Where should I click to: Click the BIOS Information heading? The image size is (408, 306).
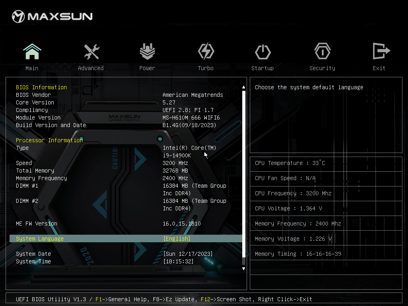(x=41, y=87)
